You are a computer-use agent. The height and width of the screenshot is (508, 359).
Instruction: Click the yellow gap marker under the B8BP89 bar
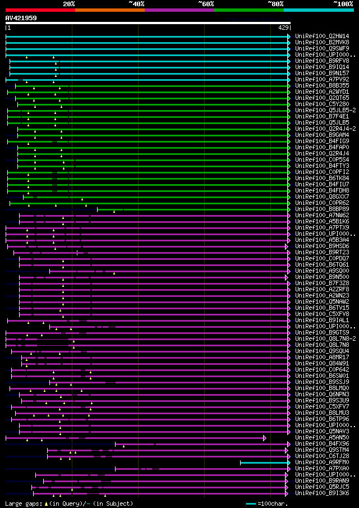point(114,212)
